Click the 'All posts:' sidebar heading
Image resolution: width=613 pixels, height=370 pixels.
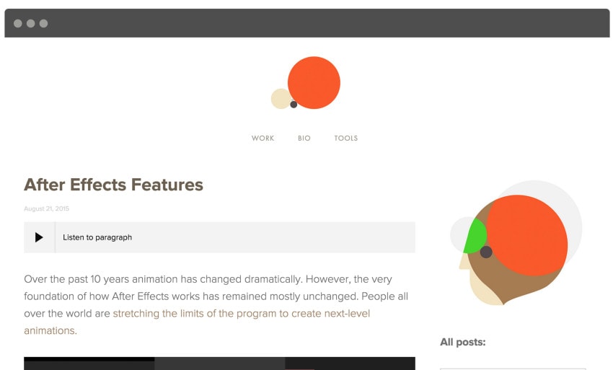point(463,342)
